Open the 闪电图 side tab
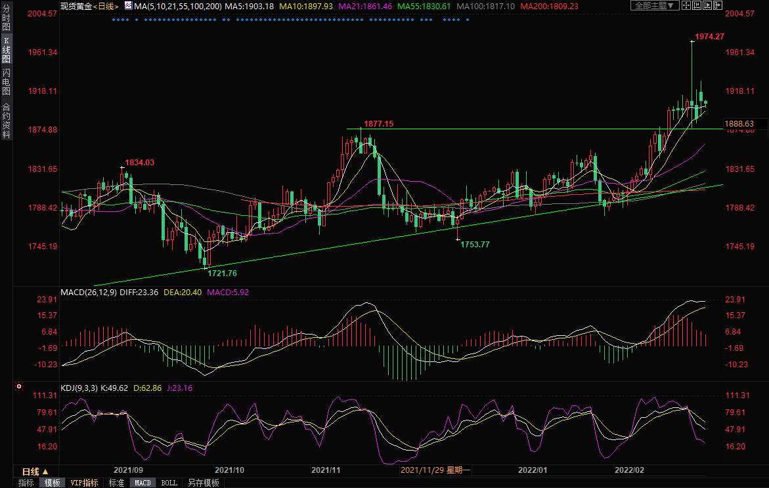The height and width of the screenshot is (488, 769). (x=6, y=81)
